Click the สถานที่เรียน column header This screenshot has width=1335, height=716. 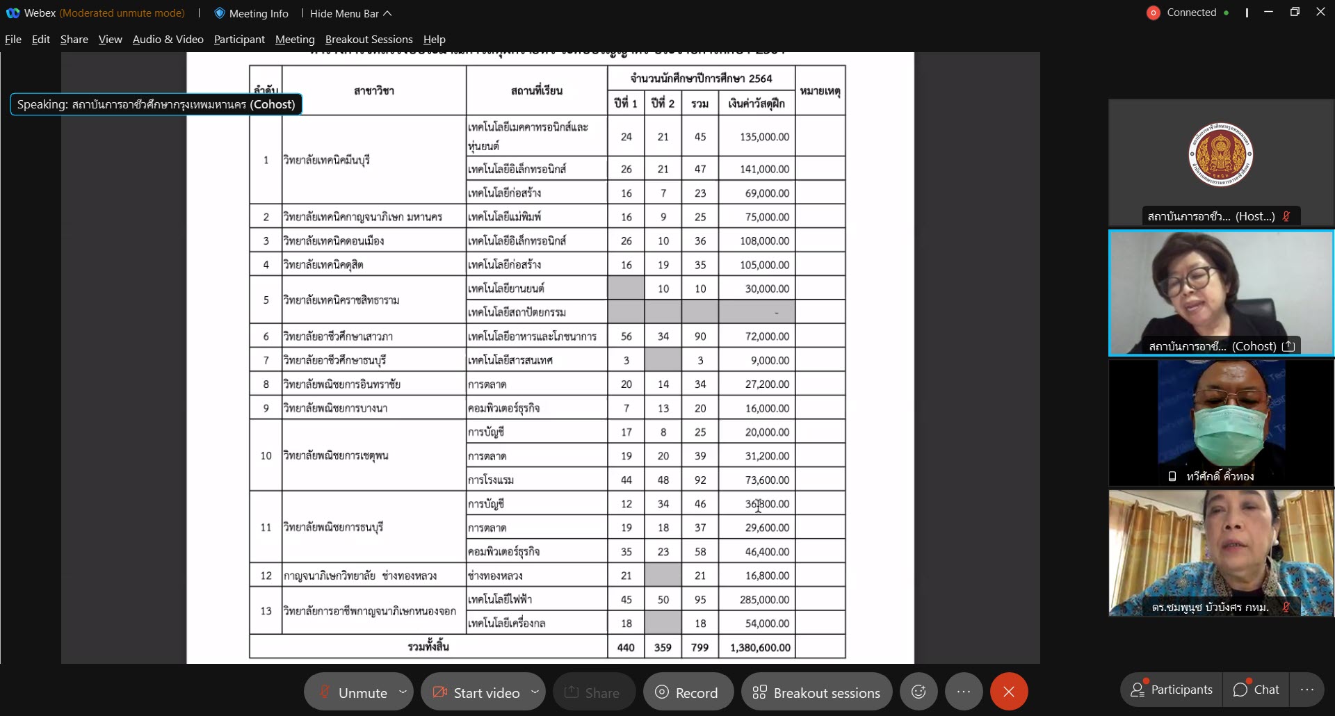point(537,90)
